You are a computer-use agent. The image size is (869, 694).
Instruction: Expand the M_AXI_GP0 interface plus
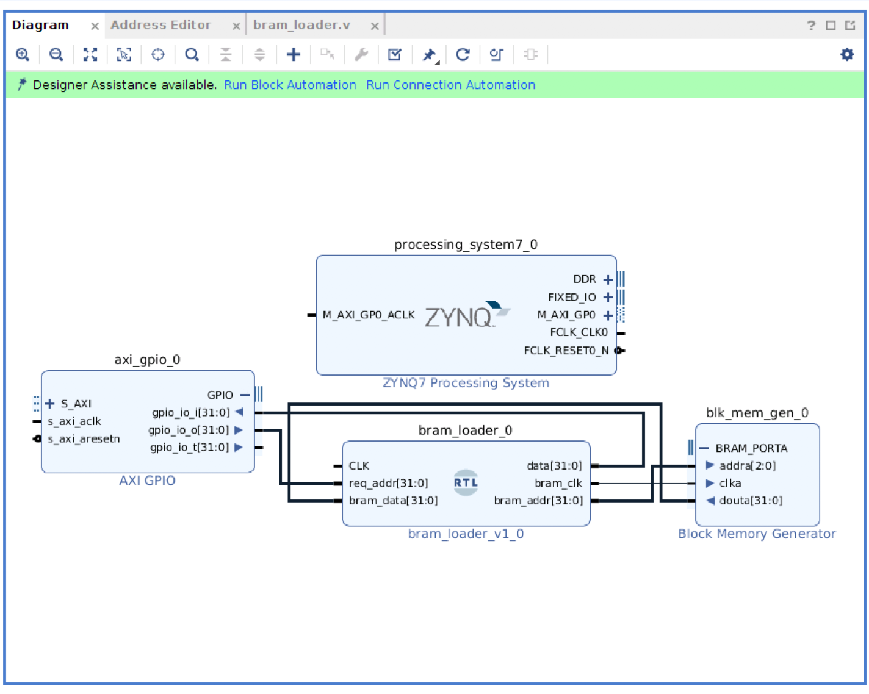(x=608, y=315)
